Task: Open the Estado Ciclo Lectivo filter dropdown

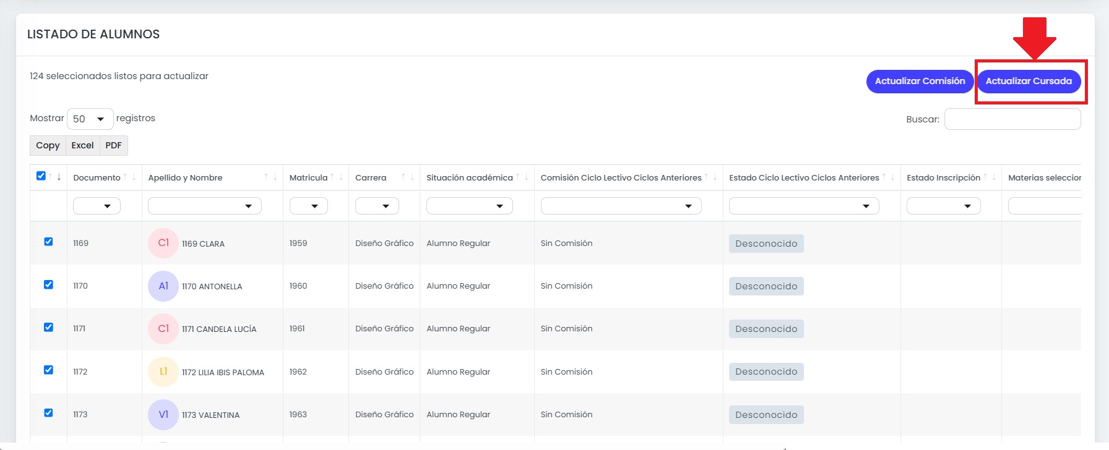Action: coord(804,206)
